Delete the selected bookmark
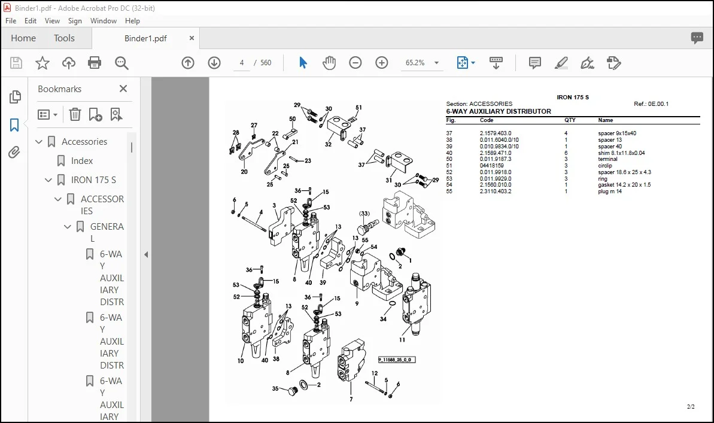The height and width of the screenshot is (423, 714). [75, 114]
